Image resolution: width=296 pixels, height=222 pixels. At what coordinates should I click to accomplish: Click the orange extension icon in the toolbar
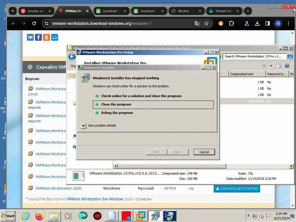click(x=221, y=23)
